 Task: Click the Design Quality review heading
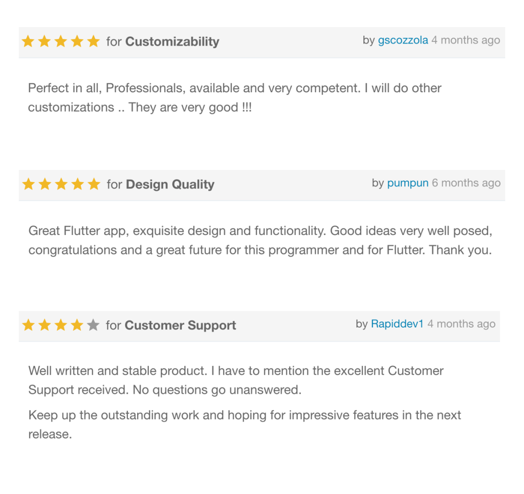tap(170, 184)
